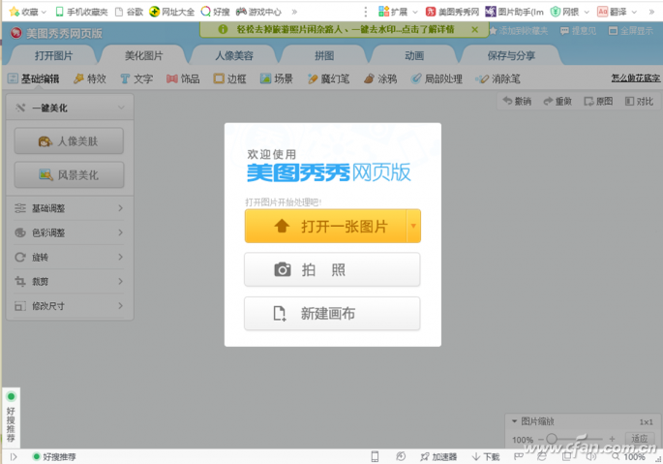The image size is (663, 464).
Task: Open the 谷歌 bookmark
Action: [x=130, y=12]
